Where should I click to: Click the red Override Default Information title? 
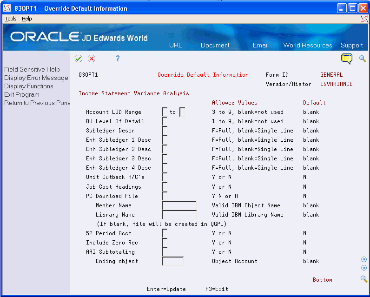(203, 75)
